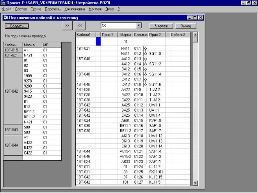Open the Файл menu

(7, 9)
